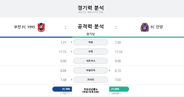Click the FC Anyang purple team crest

(x=145, y=27)
